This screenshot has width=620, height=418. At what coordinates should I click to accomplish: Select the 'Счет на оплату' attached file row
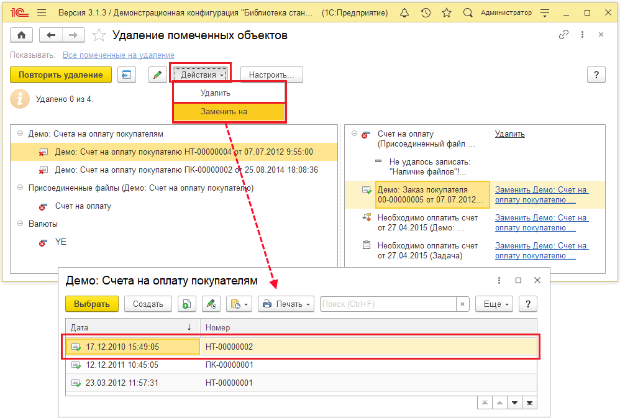point(174,206)
